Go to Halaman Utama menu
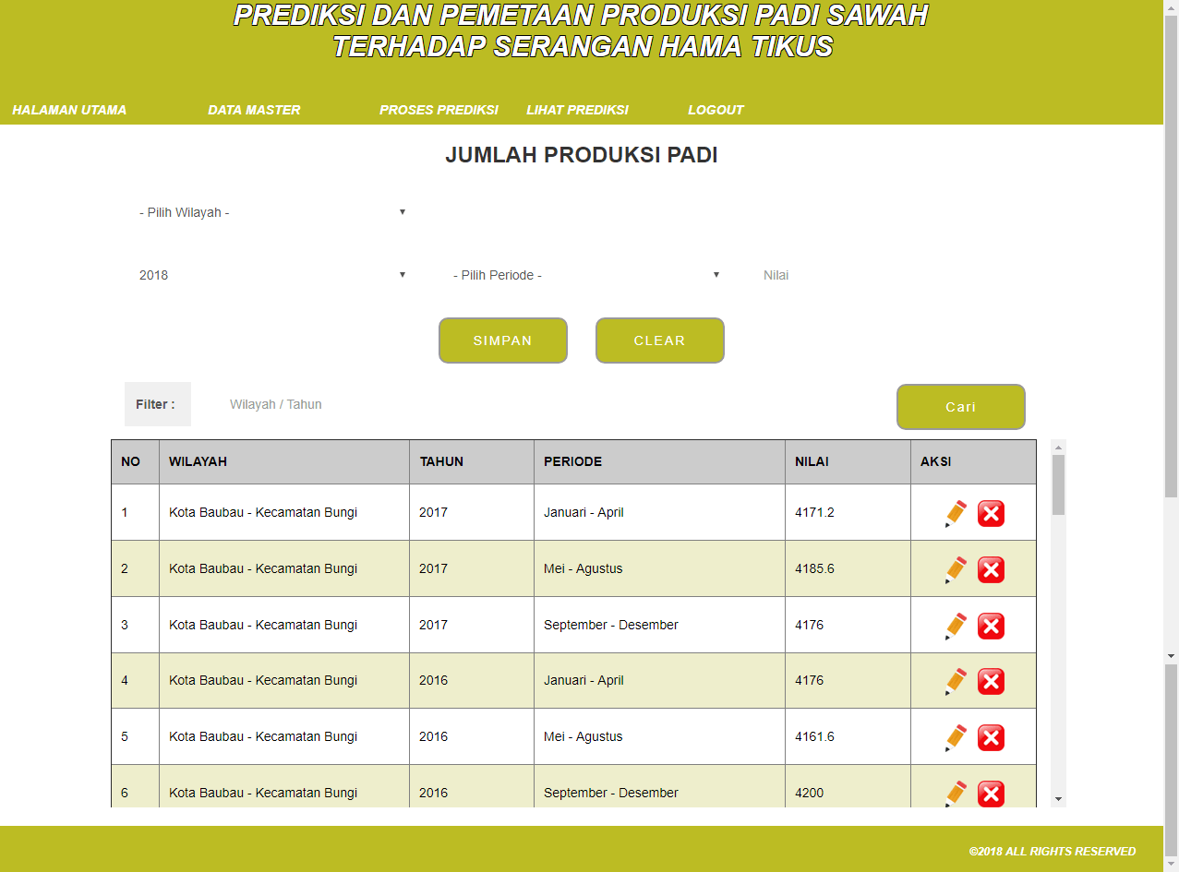This screenshot has height=872, width=1179. (69, 110)
